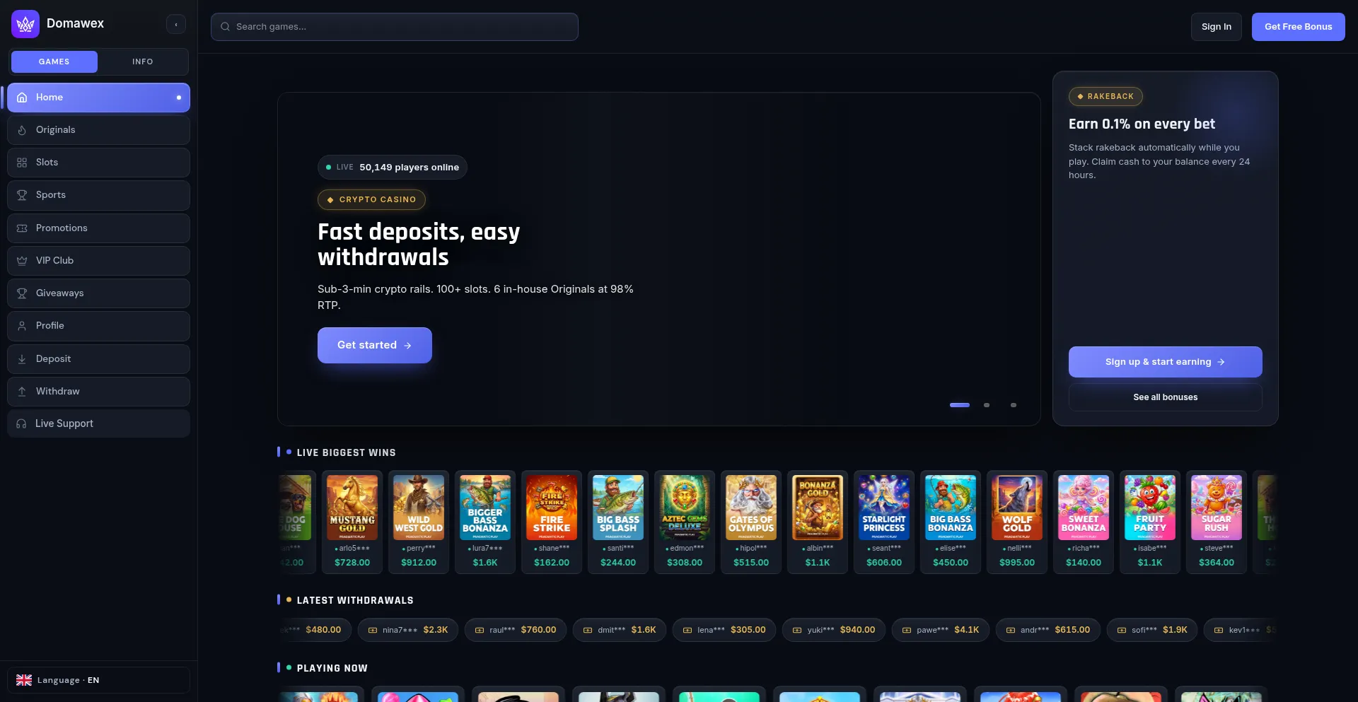Click lena*** $305.00 withdrawal chip
This screenshot has height=702, width=1358.
[x=724, y=630]
